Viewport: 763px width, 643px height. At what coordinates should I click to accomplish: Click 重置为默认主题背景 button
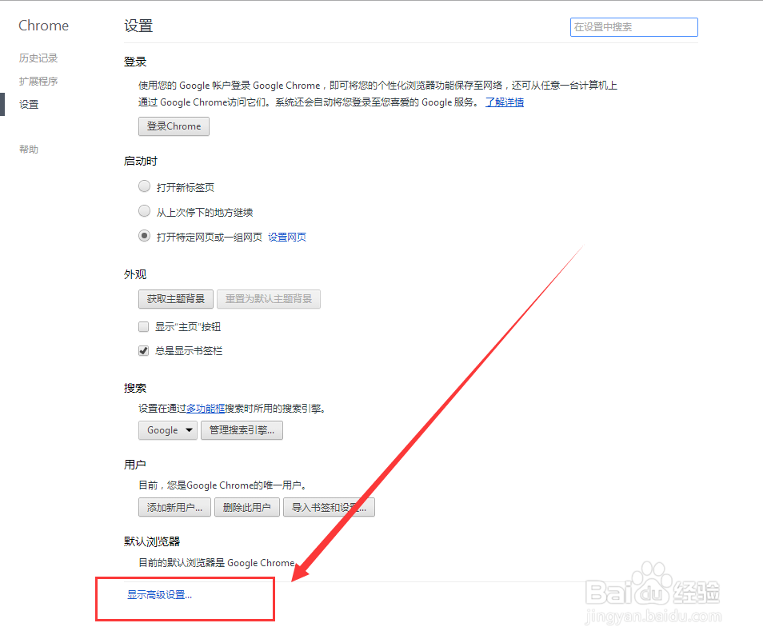click(x=269, y=298)
